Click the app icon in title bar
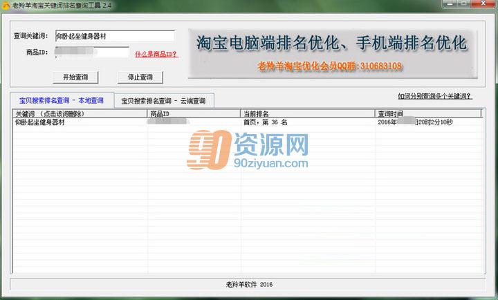The image size is (498, 300). point(6,5)
